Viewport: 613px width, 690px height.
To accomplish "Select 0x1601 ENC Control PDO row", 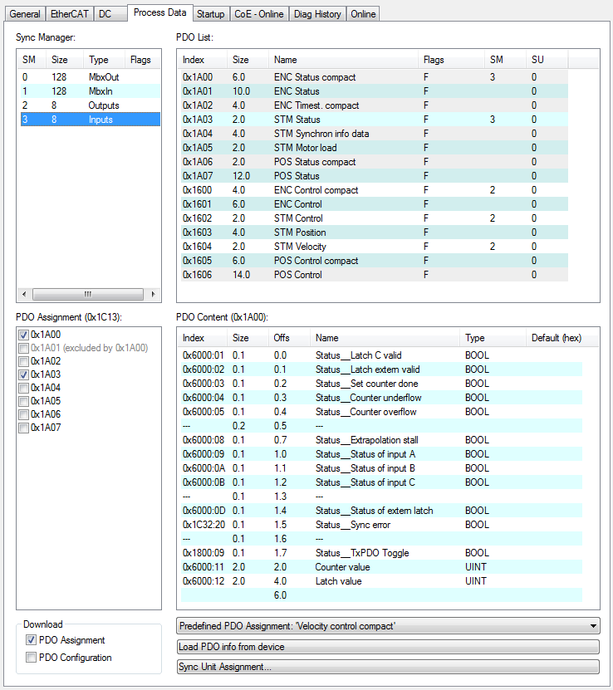I will (374, 203).
